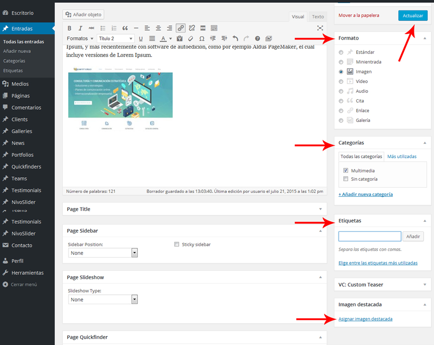The height and width of the screenshot is (345, 434).
Task: Click the undo arrow icon
Action: [x=235, y=39]
